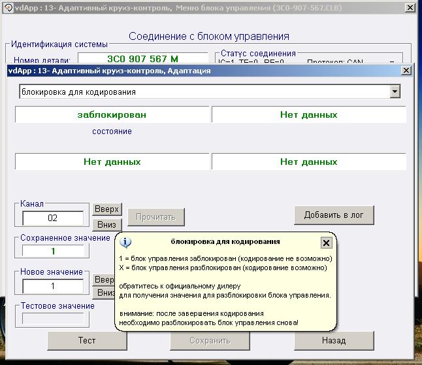Close the yellow блокировка для кодирования tooltip
This screenshot has height=365, width=422.
(x=326, y=243)
